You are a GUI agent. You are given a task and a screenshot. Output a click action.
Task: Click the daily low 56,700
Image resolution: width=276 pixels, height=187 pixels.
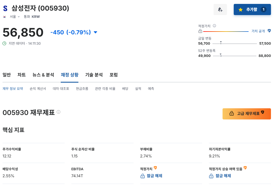pyautogui.click(x=204, y=43)
